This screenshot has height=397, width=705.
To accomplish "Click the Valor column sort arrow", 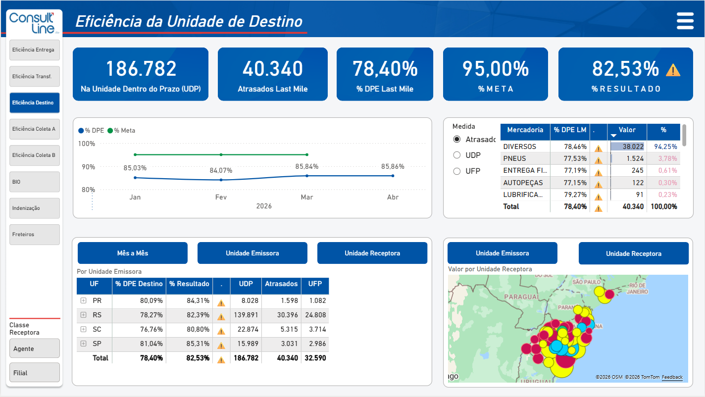I will pos(613,136).
